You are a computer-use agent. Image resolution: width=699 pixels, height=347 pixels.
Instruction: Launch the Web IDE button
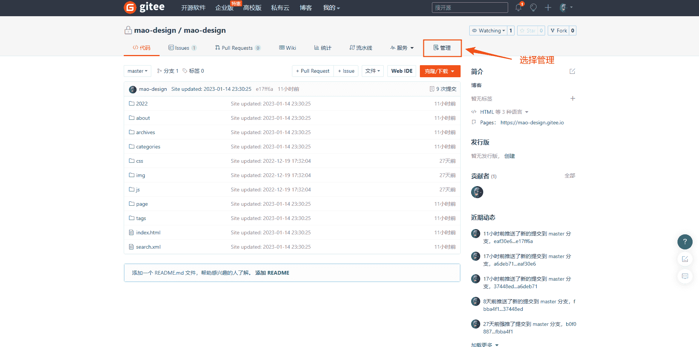point(402,71)
